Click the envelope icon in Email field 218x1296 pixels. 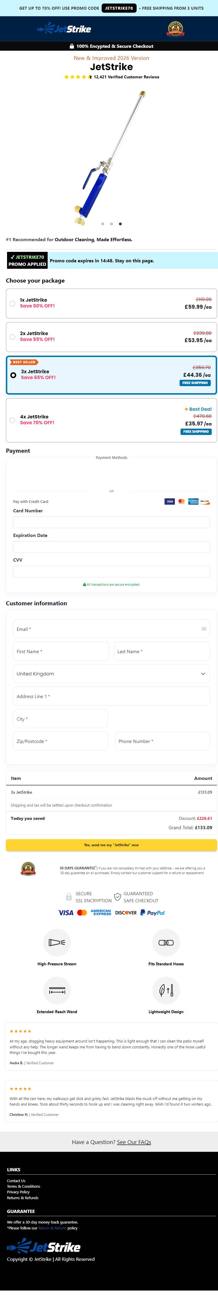coord(204,629)
